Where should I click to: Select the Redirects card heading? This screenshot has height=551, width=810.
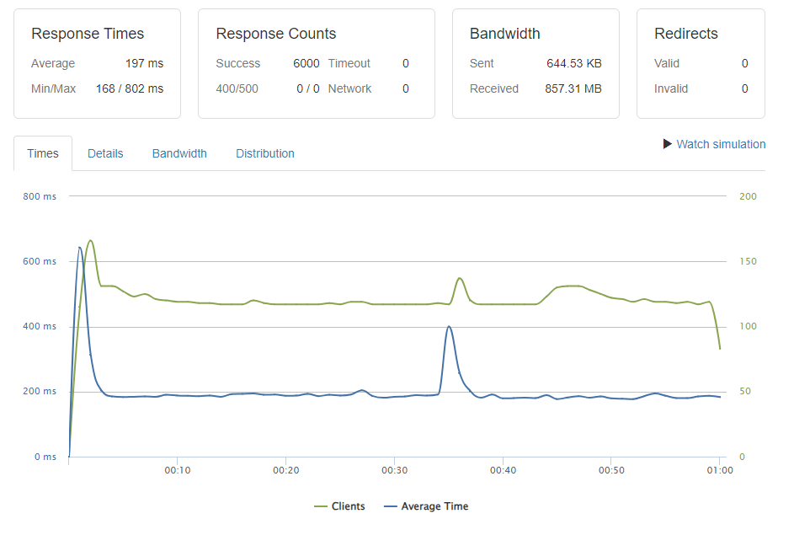pos(686,34)
